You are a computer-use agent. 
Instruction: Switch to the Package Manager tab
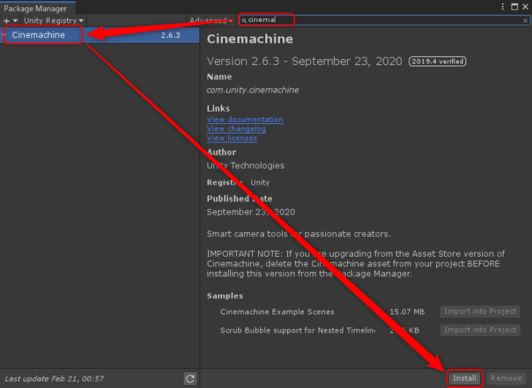(35, 8)
